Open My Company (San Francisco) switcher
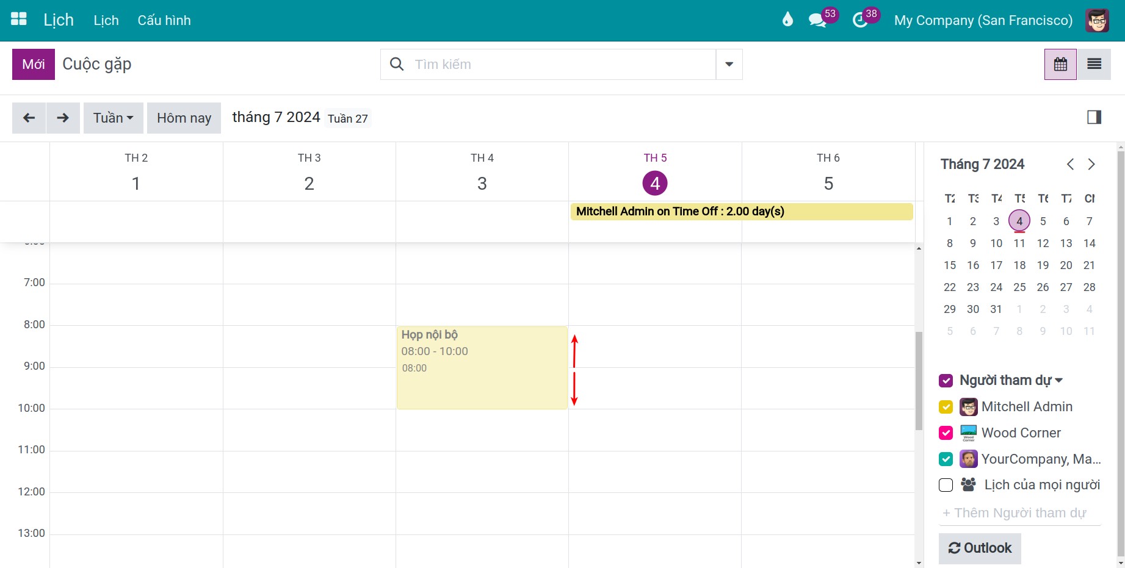Viewport: 1125px width, 568px height. point(983,20)
